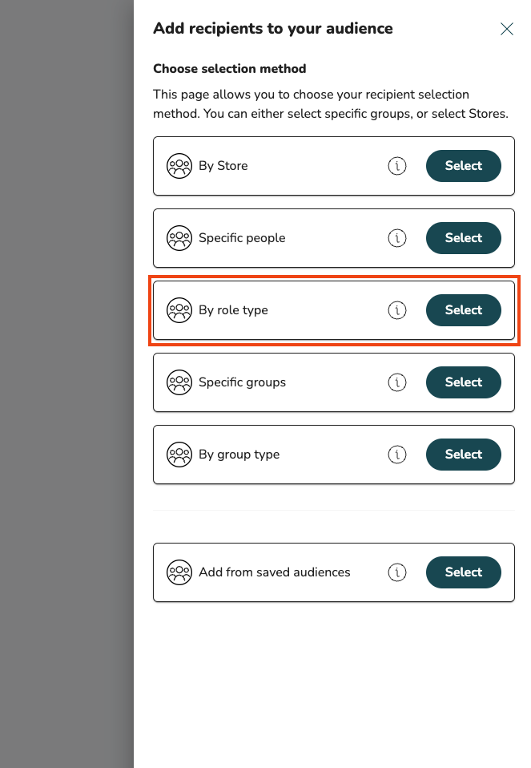Click the group icon beside Specific groups
This screenshot has width=531, height=768.
tap(179, 382)
